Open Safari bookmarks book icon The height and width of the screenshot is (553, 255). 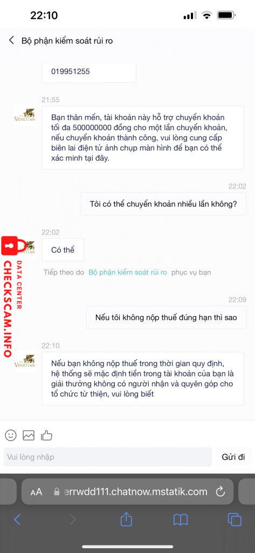pos(180,520)
